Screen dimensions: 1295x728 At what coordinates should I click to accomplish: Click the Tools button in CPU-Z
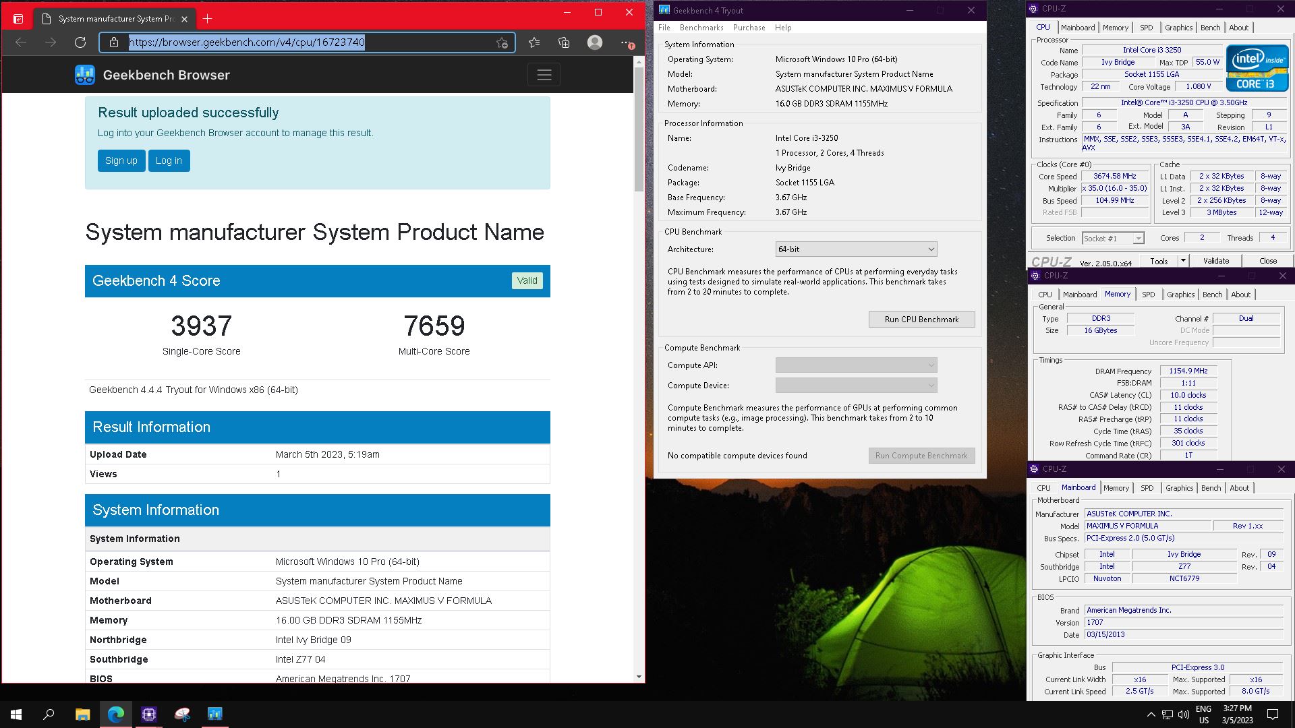point(1159,261)
